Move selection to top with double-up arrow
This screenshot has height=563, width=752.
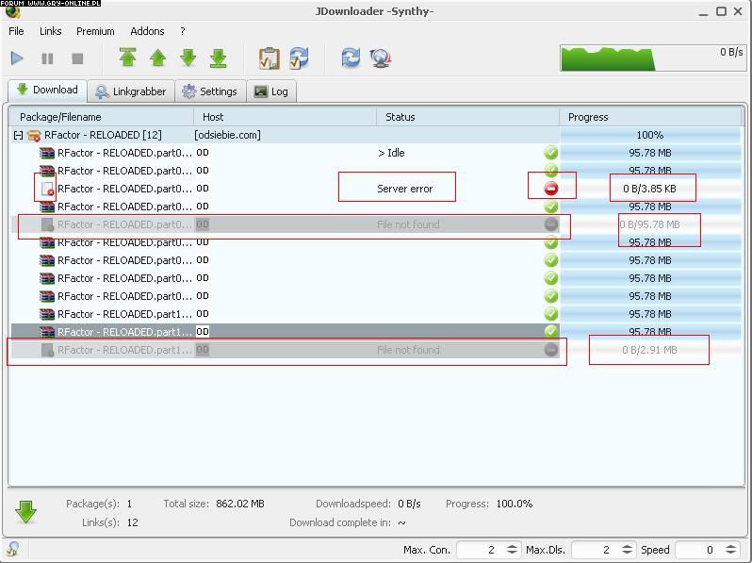click(128, 58)
